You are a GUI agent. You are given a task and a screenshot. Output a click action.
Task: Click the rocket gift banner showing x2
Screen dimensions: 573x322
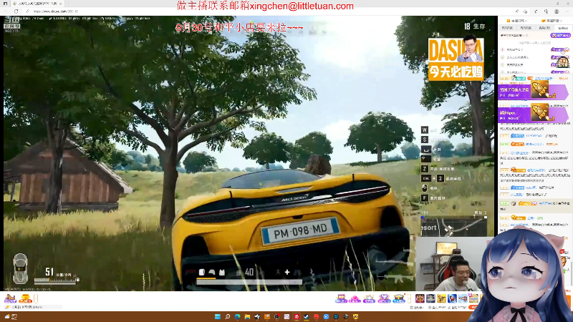click(533, 91)
